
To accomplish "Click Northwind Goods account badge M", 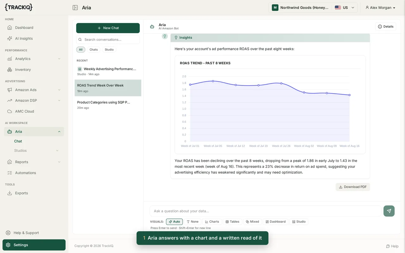I will [275, 8].
